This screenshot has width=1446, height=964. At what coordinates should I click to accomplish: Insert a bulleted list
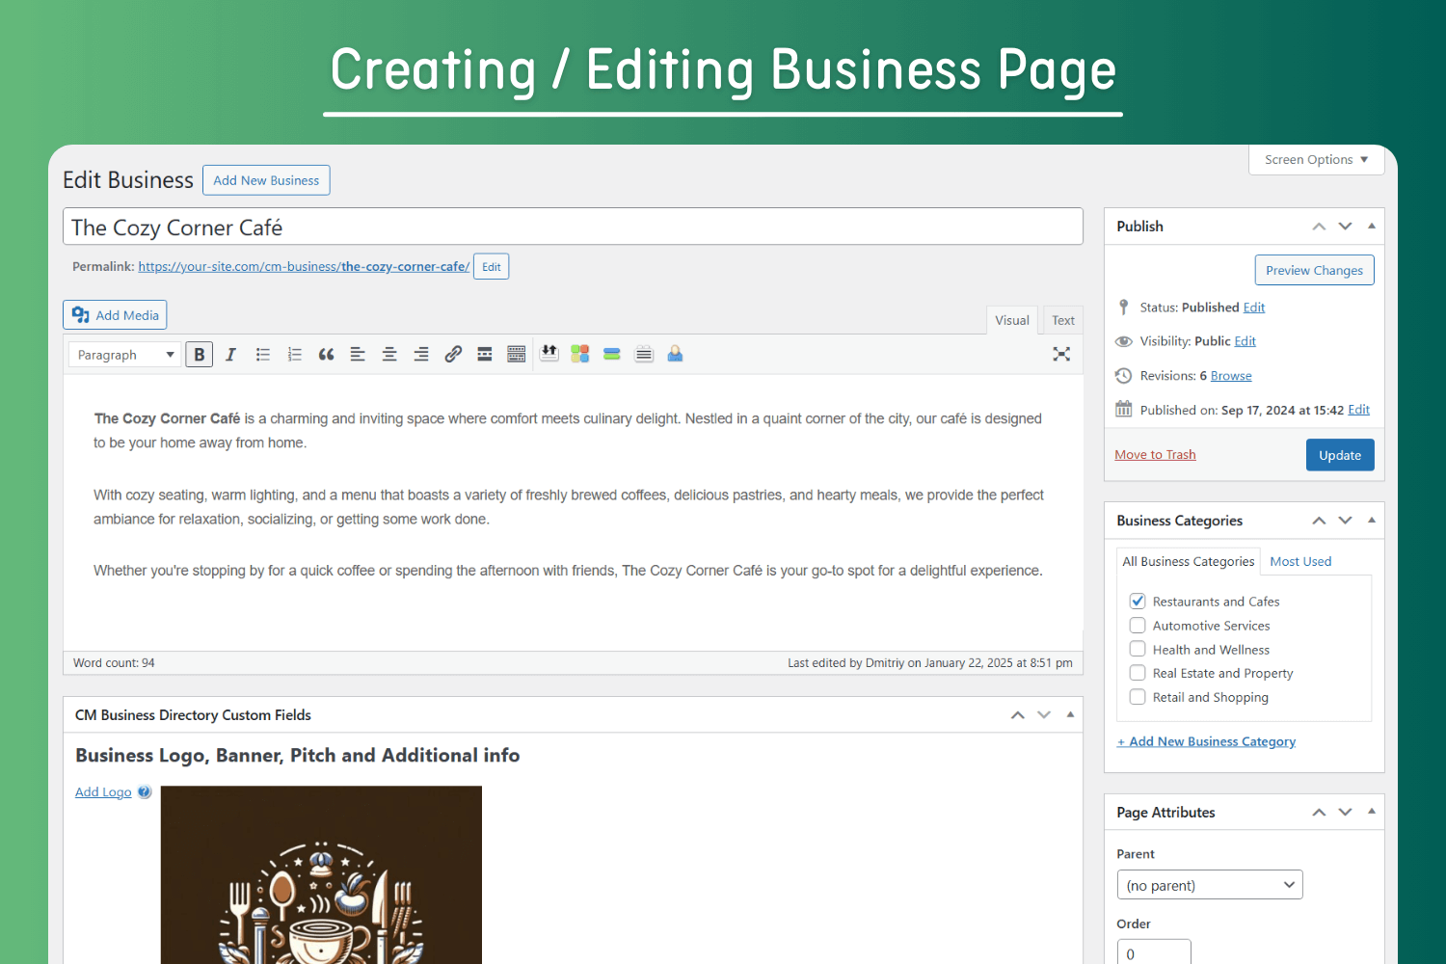(x=262, y=355)
